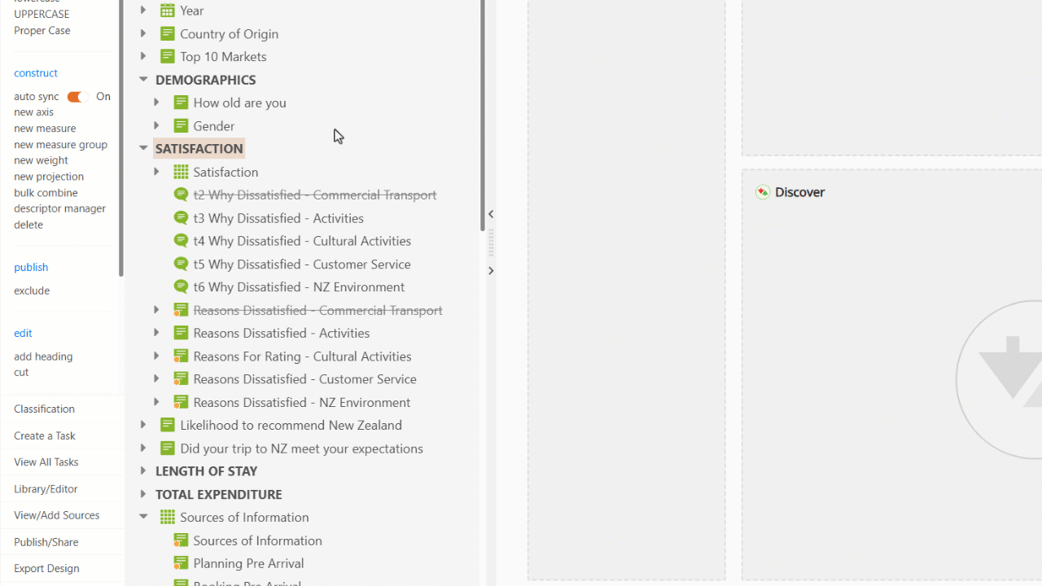Click the bulk combine link

pos(46,193)
